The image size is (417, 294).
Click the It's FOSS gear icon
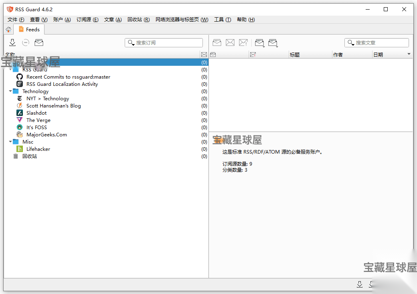pyautogui.click(x=20, y=127)
